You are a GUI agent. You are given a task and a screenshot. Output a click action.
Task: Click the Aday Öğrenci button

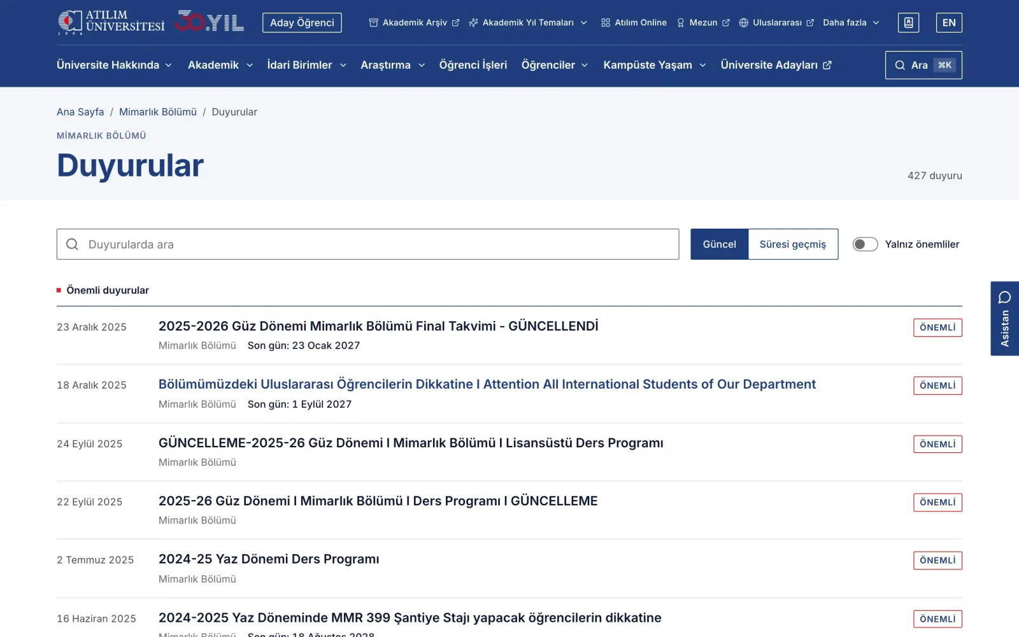(302, 23)
